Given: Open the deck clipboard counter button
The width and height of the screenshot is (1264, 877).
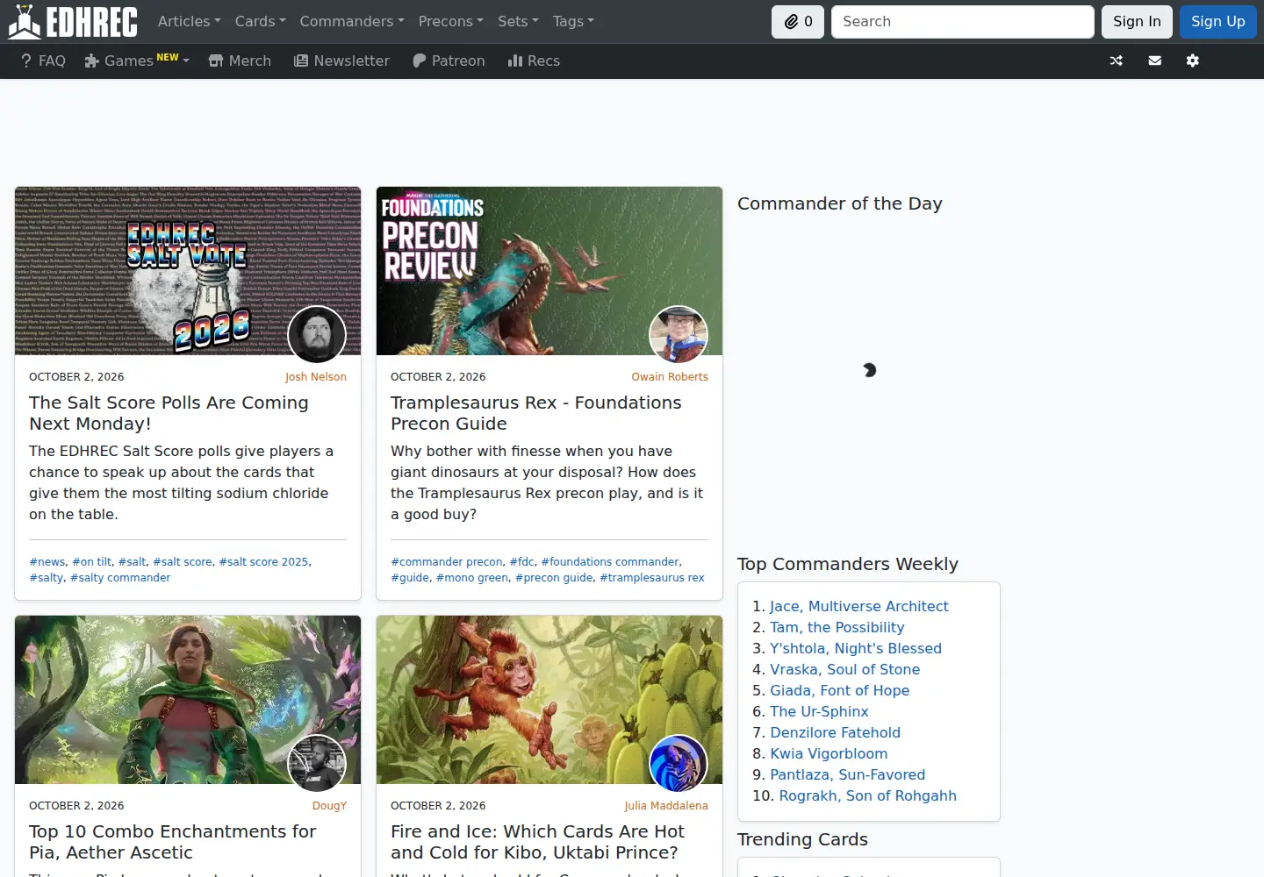Looking at the screenshot, I should (x=798, y=22).
